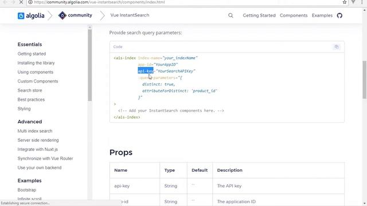367x206 pixels.
Task: Click the site info icon in address bar
Action: pos(30,2)
